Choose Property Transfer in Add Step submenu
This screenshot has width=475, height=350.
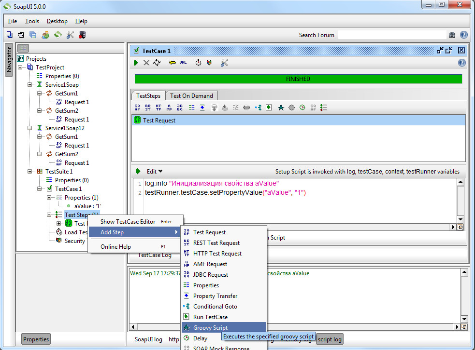[x=224, y=296]
